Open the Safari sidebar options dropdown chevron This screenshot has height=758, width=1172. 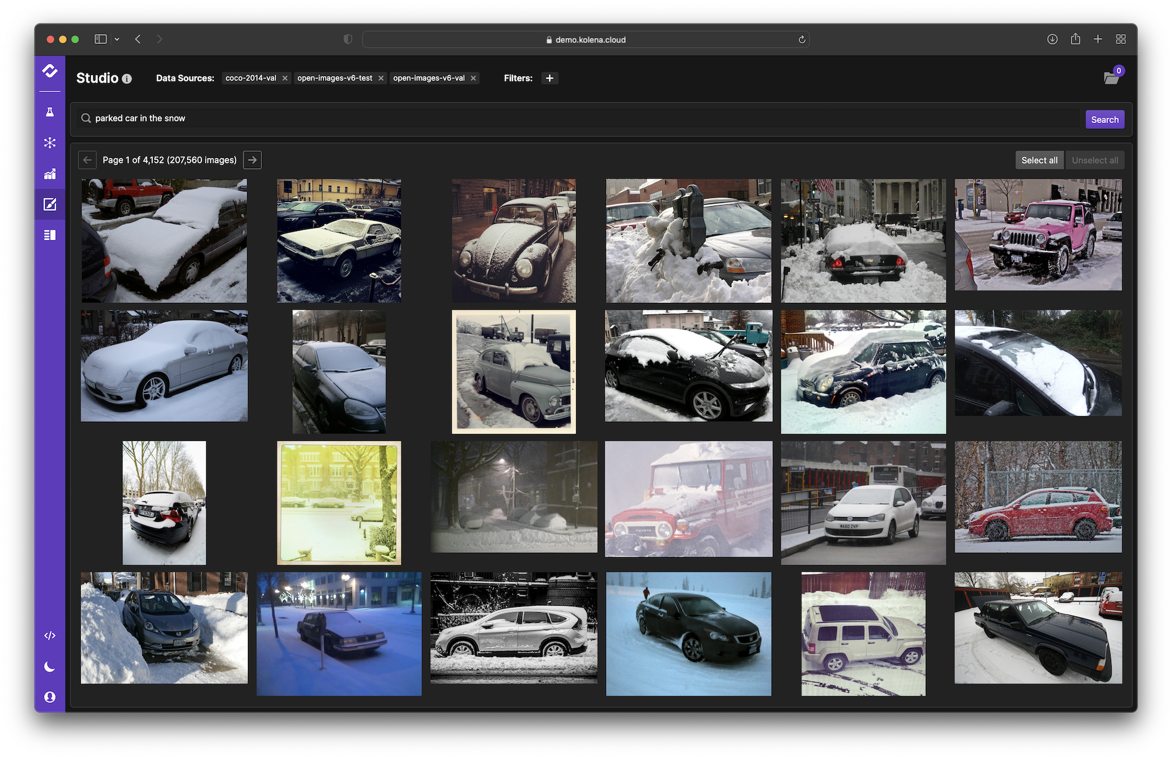(x=117, y=39)
